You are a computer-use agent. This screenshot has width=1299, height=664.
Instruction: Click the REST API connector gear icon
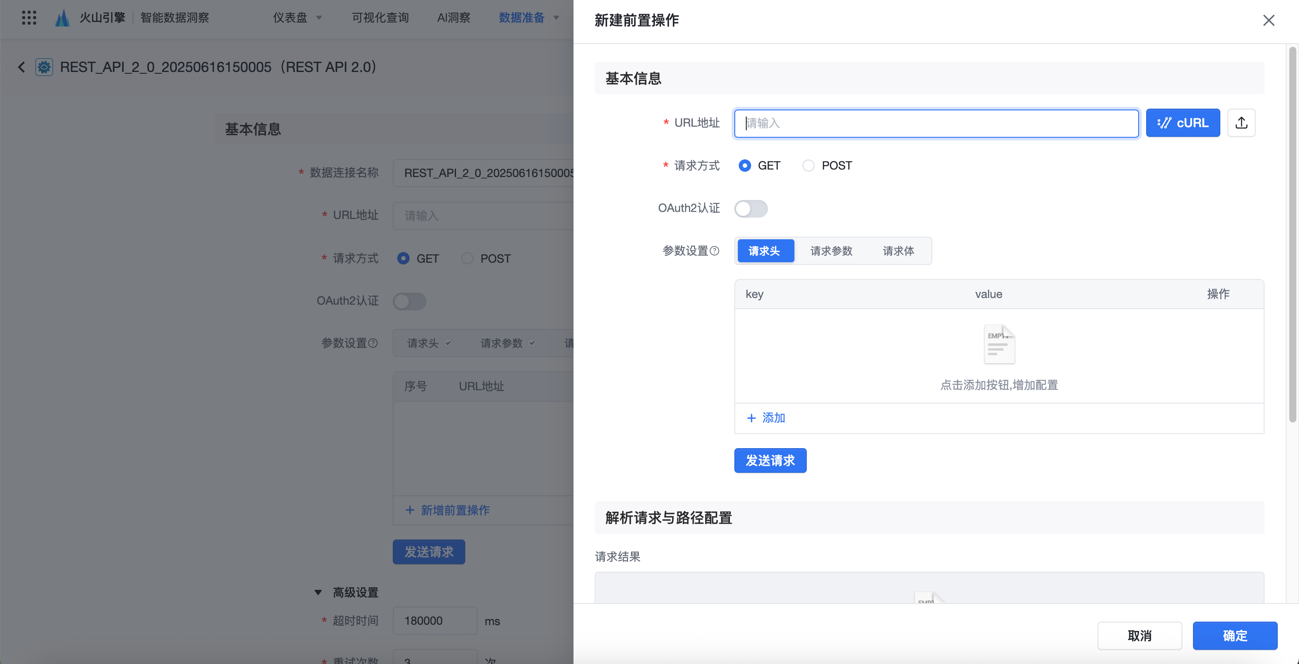point(44,67)
